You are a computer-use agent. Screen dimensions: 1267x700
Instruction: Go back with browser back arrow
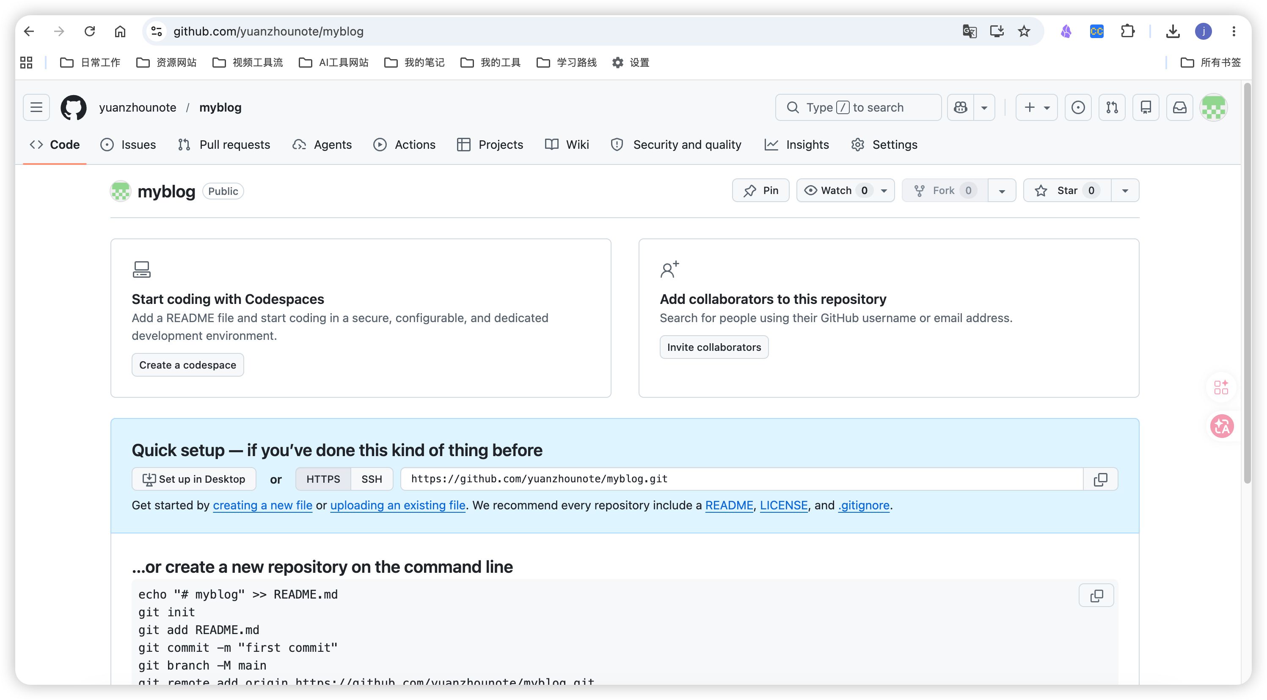[29, 31]
